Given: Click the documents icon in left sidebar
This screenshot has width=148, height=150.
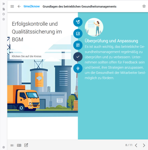Looking at the screenshot, I should (4, 9).
